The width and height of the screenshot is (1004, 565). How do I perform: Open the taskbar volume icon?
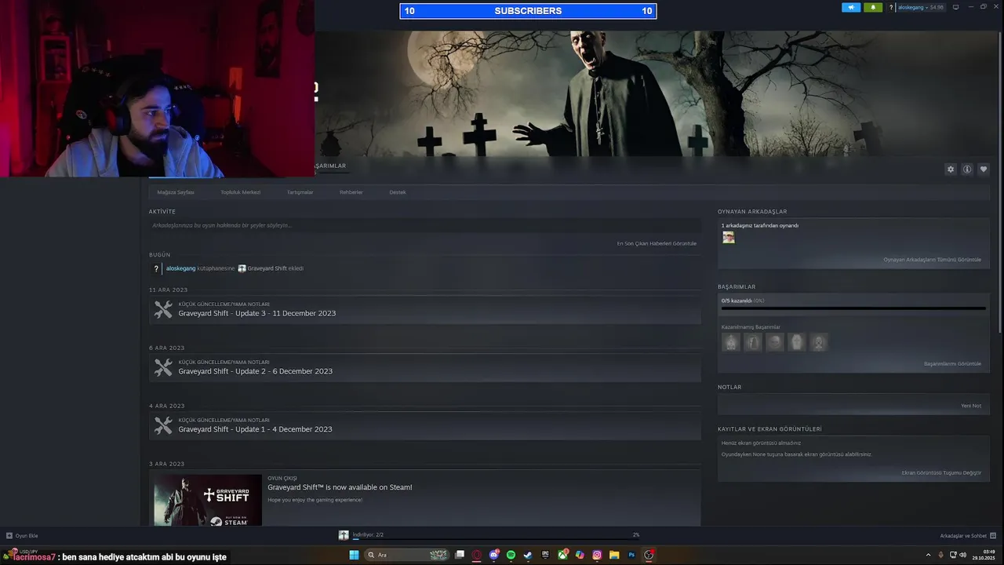coord(963,555)
